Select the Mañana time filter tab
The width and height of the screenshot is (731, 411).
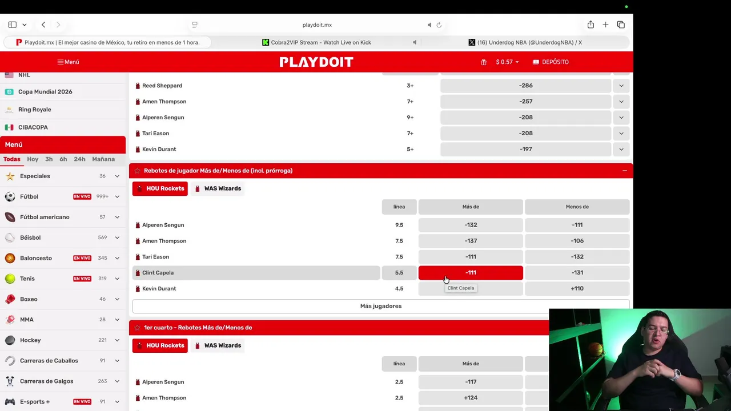click(103, 159)
